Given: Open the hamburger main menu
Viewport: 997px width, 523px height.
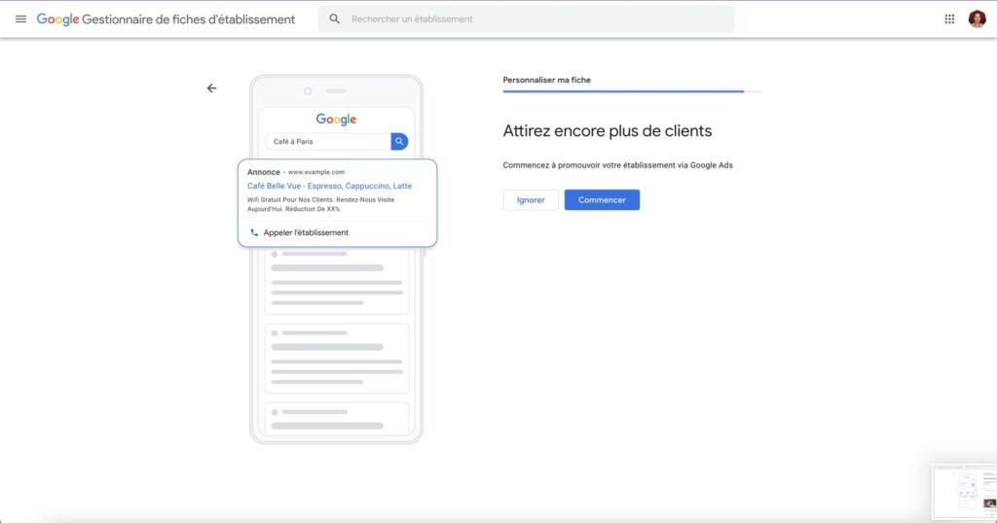Looking at the screenshot, I should [20, 19].
